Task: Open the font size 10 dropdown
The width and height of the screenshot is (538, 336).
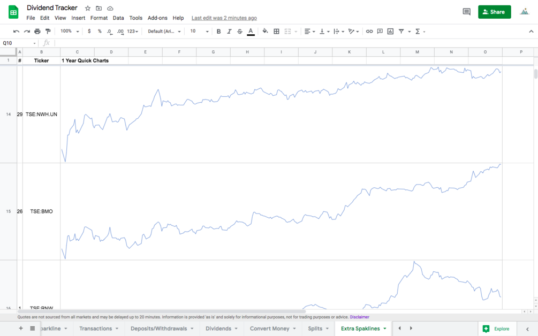Action: pos(199,31)
